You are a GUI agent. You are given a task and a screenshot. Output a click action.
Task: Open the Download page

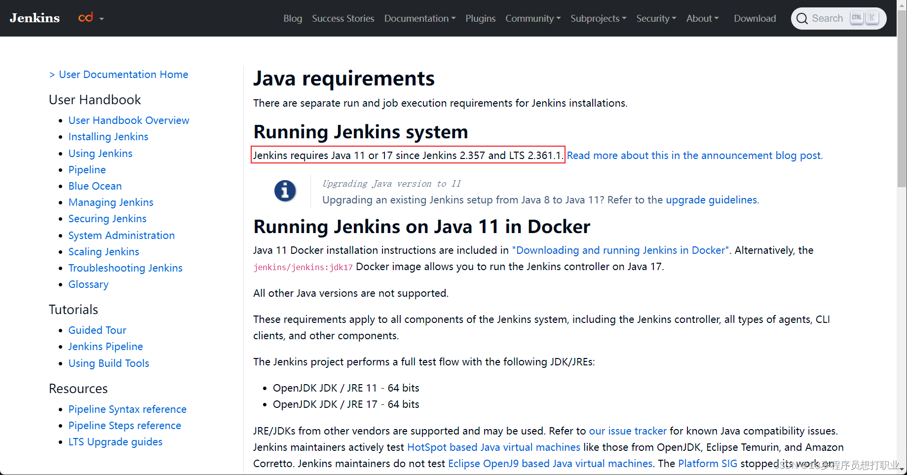(755, 18)
